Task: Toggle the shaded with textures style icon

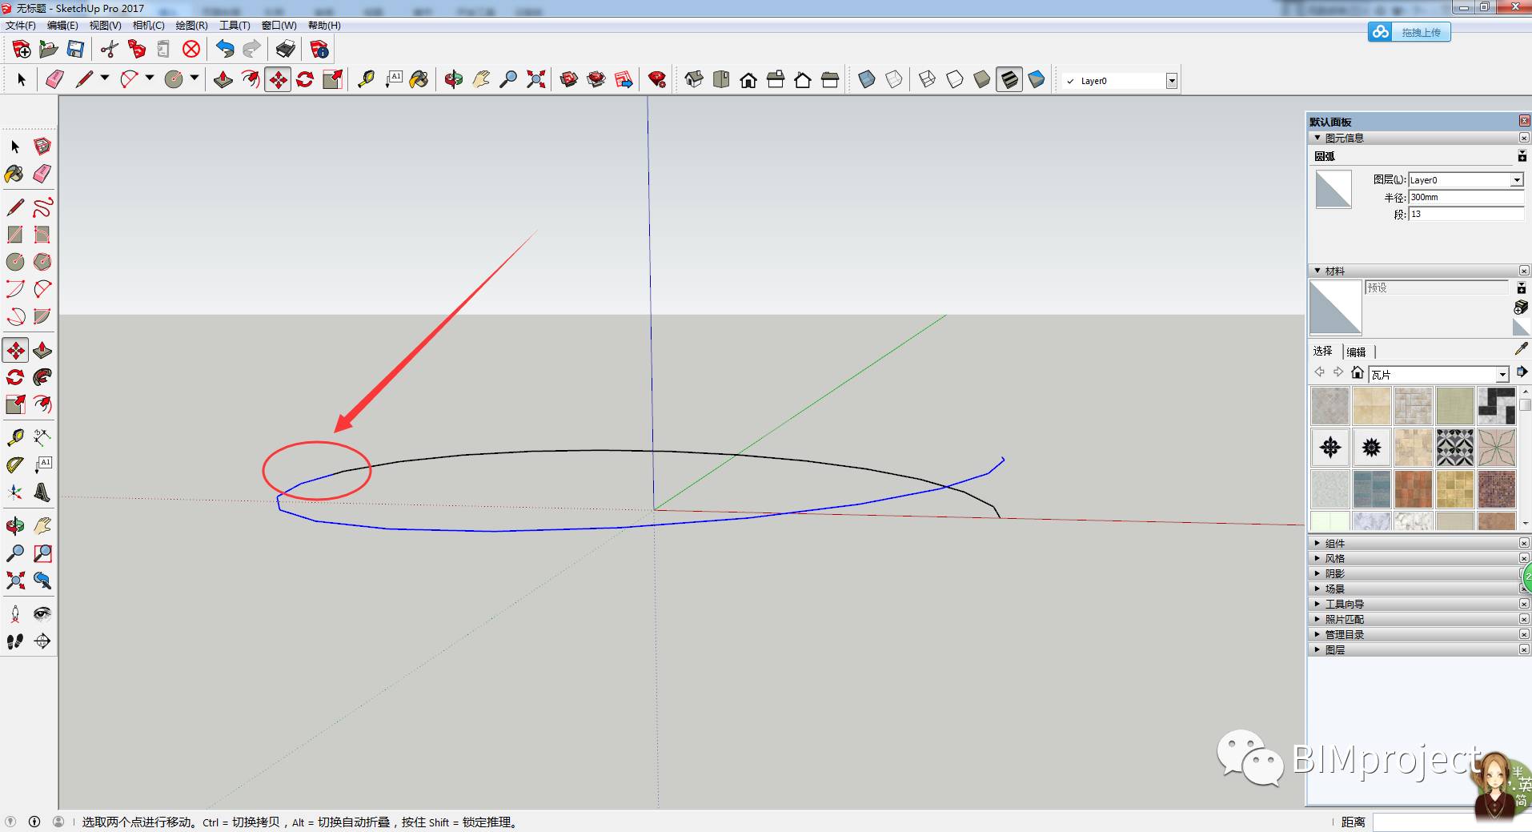Action: [1009, 79]
